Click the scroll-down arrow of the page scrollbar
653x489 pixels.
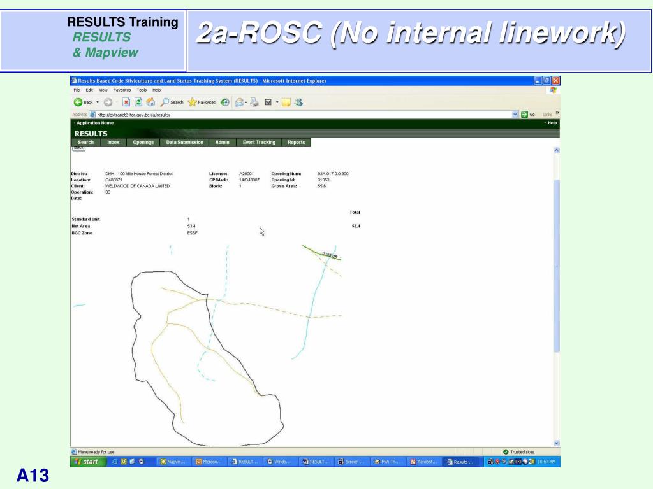point(556,443)
